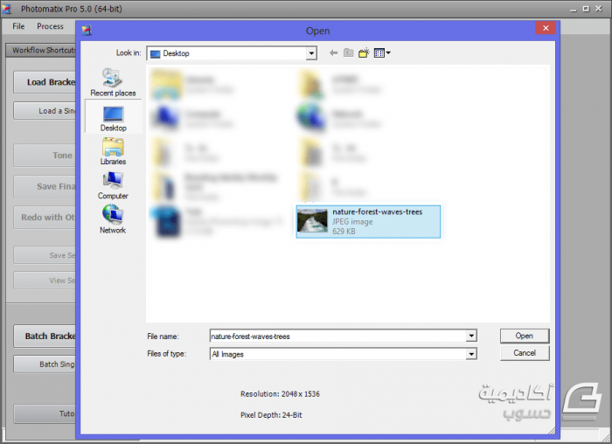612x444 pixels.
Task: Open Libraries in the places sidebar
Action: coord(113,151)
